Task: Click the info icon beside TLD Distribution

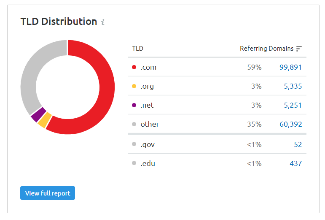Action: click(103, 22)
